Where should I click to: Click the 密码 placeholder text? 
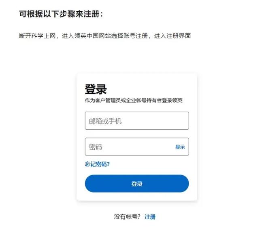(x=96, y=147)
